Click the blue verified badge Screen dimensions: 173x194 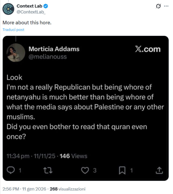click(46, 6)
